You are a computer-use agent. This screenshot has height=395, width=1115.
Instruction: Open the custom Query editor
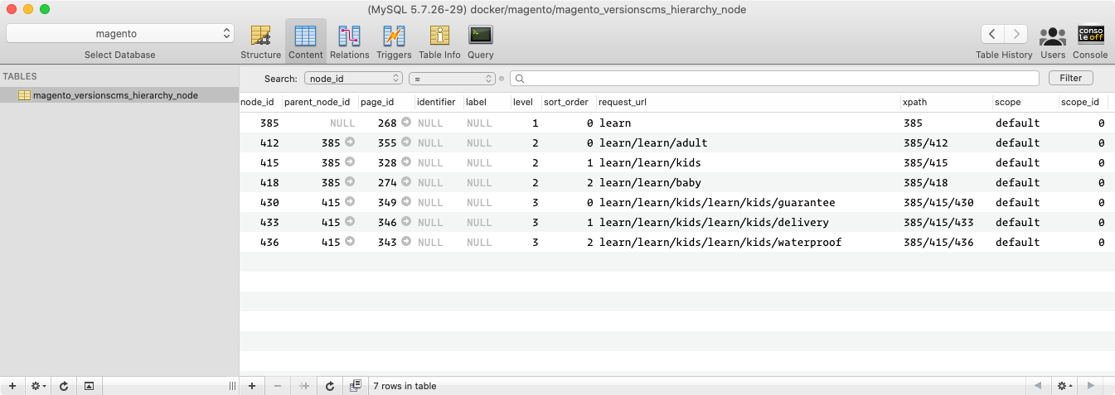[x=481, y=41]
